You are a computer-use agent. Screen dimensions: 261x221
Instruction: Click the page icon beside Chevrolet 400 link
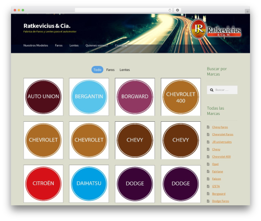[208, 157]
